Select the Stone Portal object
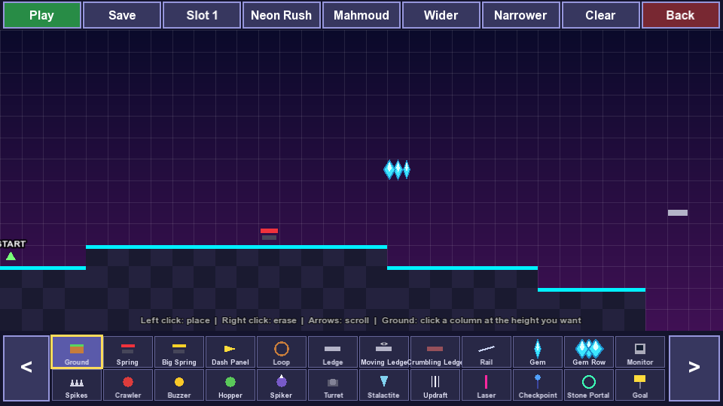The width and height of the screenshot is (723, 406). click(588, 385)
